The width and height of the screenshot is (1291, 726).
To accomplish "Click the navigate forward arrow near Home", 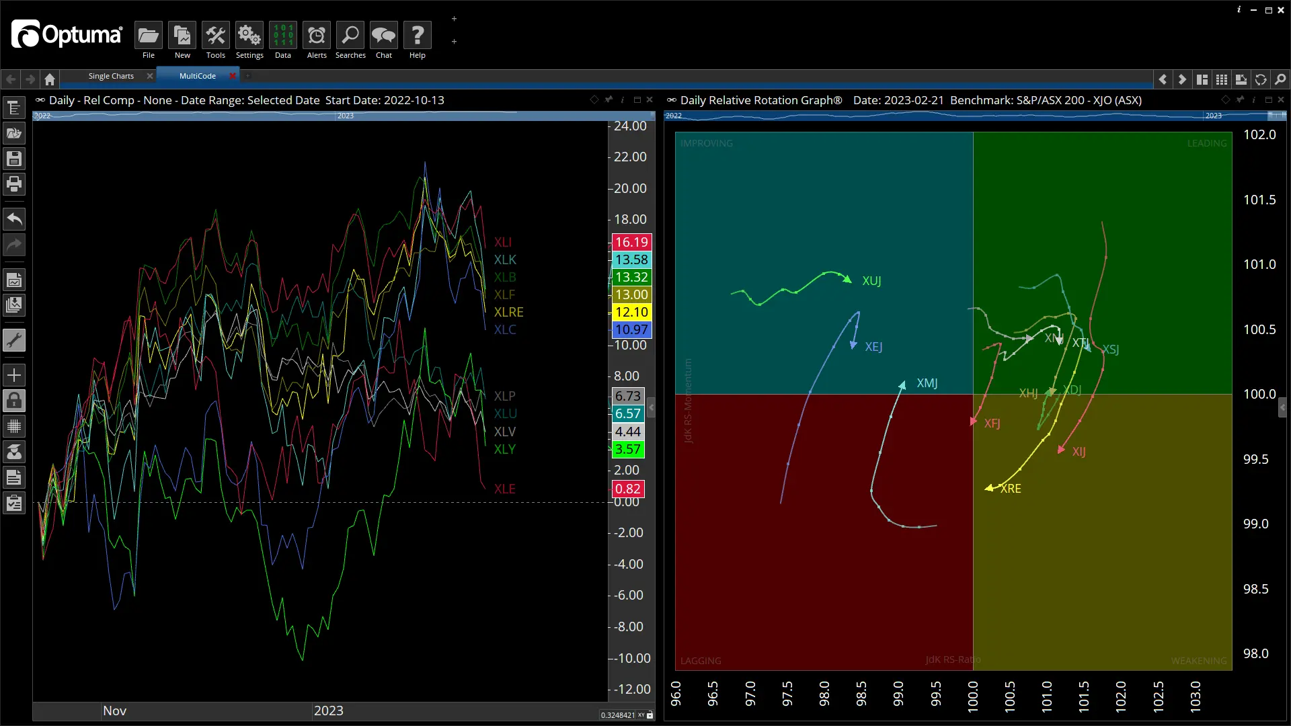I will 30,79.
